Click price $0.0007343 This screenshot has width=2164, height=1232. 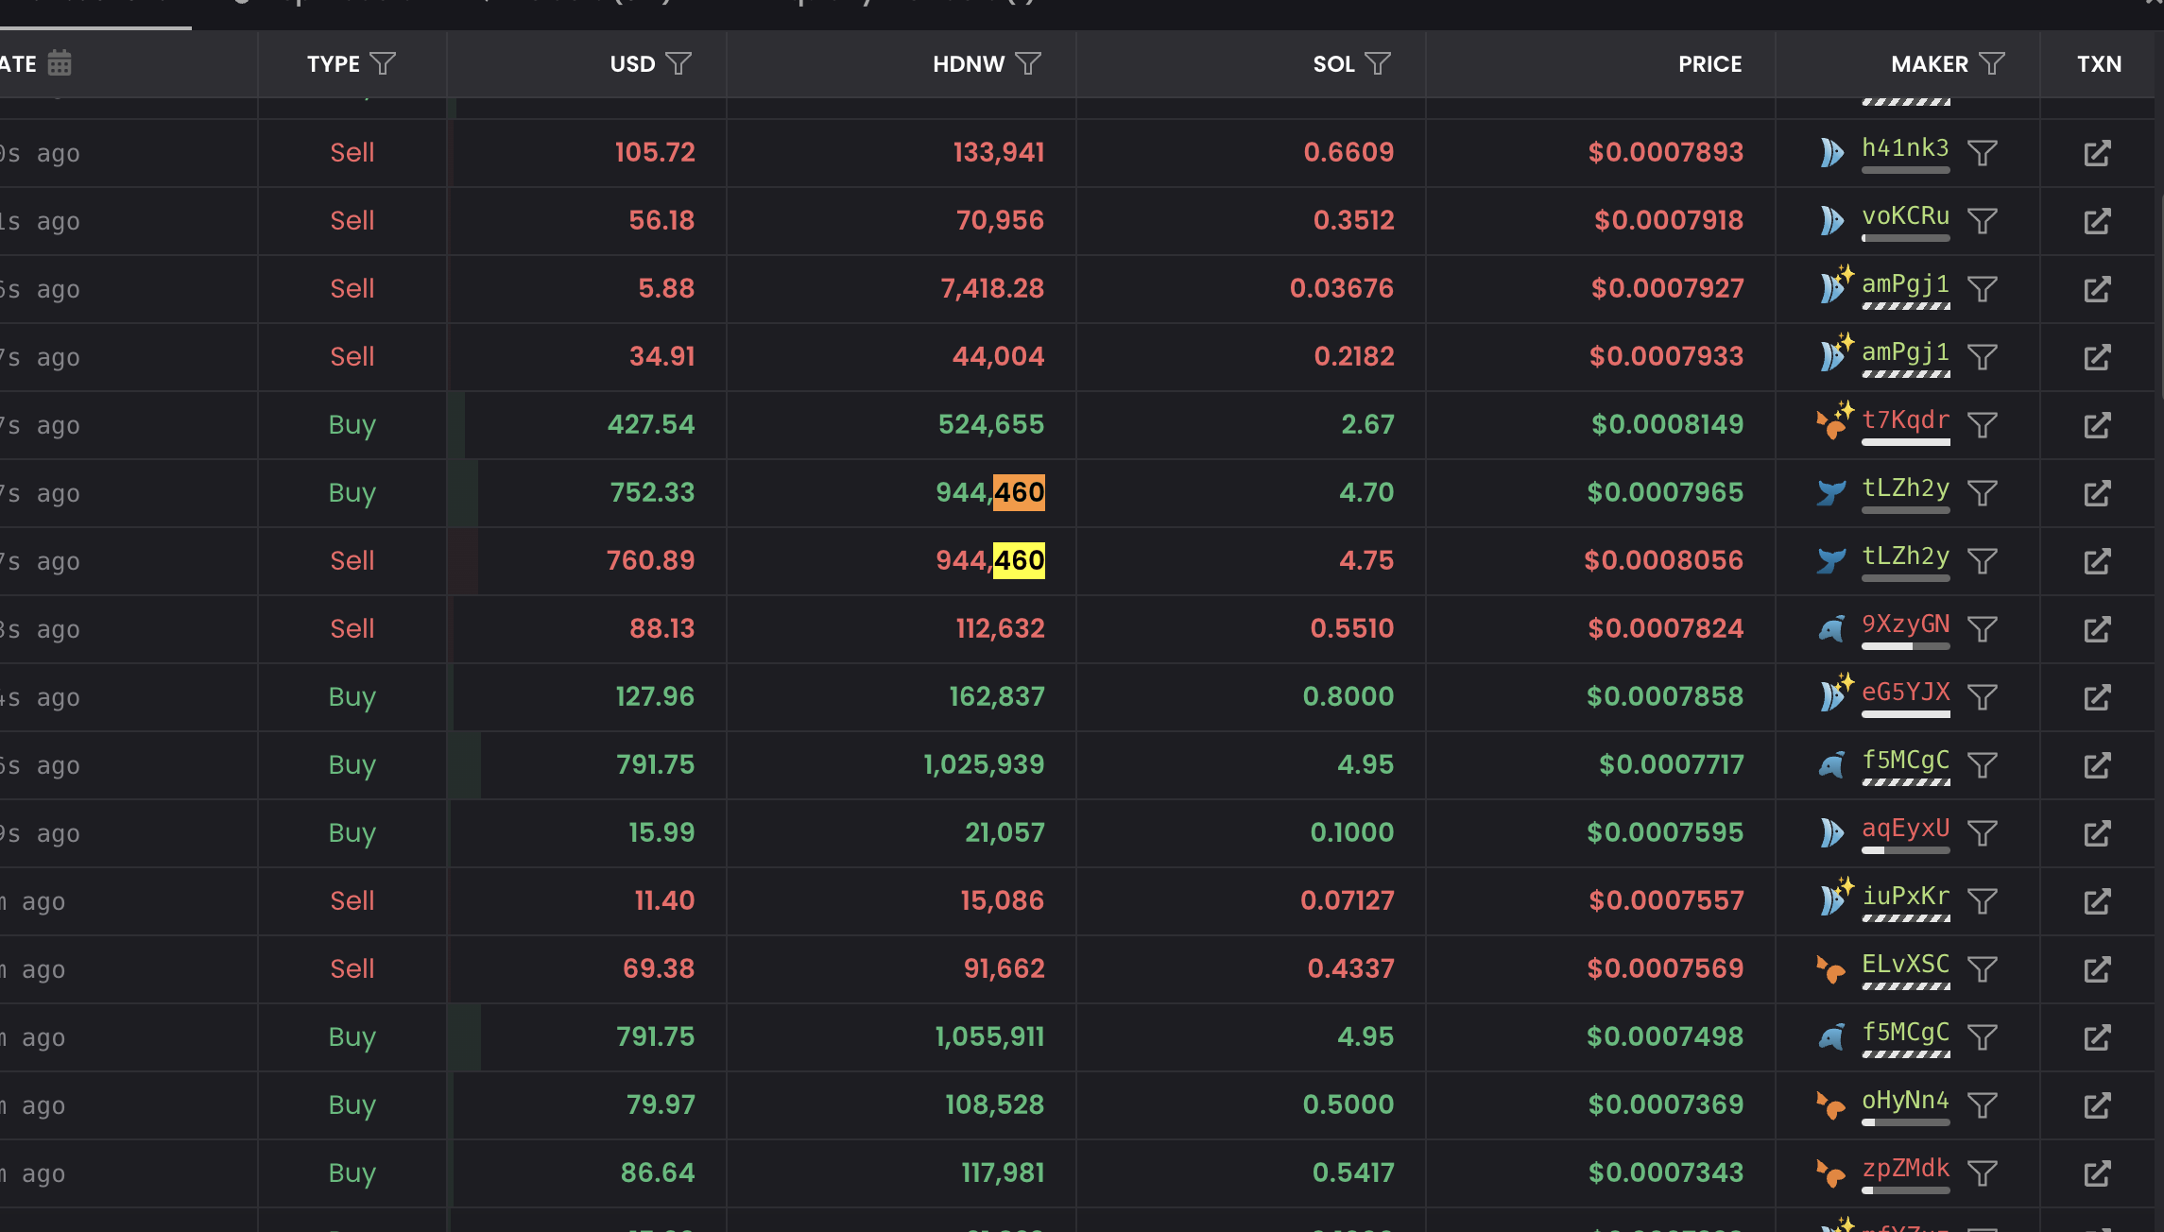[x=1666, y=1172]
